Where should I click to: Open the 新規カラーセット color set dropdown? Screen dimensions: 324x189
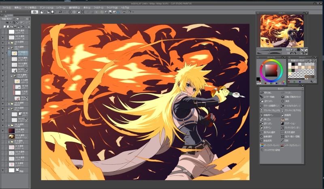click(299, 61)
